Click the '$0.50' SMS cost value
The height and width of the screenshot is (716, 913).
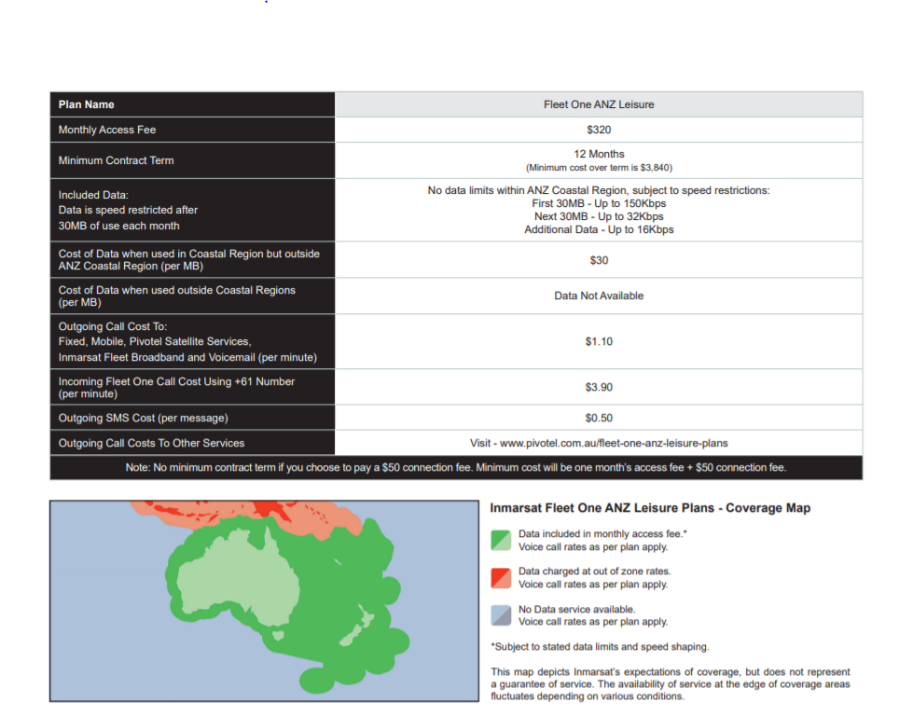[599, 418]
